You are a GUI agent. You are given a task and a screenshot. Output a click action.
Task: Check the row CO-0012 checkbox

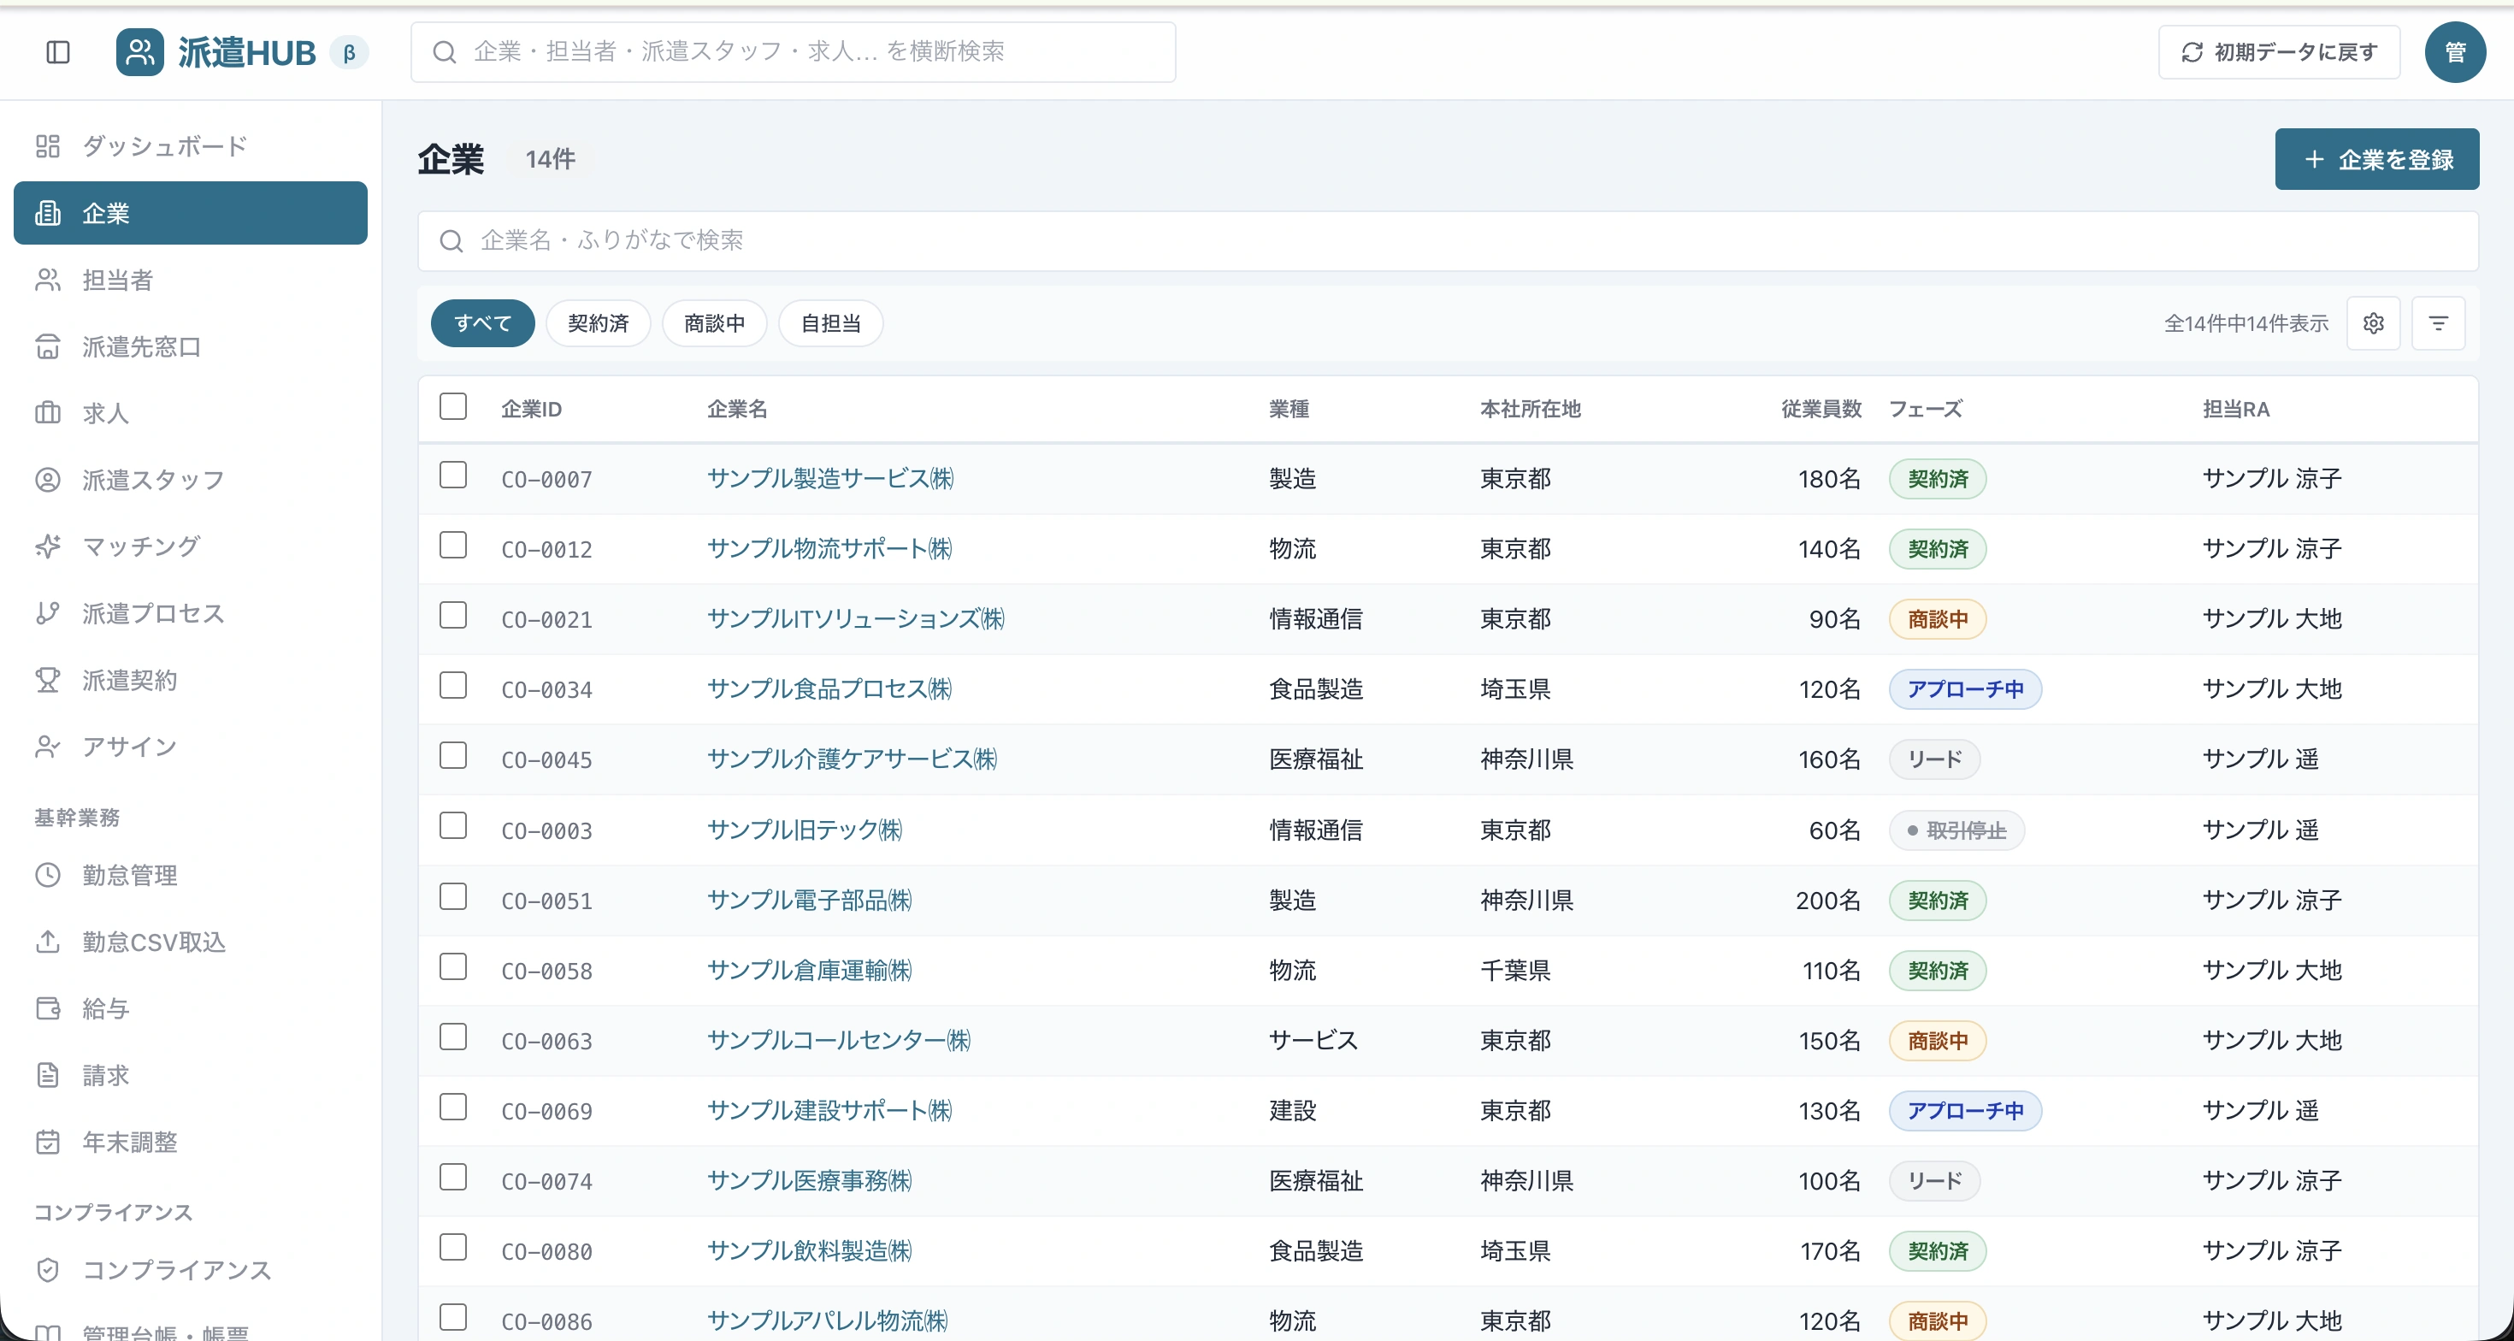(x=453, y=546)
